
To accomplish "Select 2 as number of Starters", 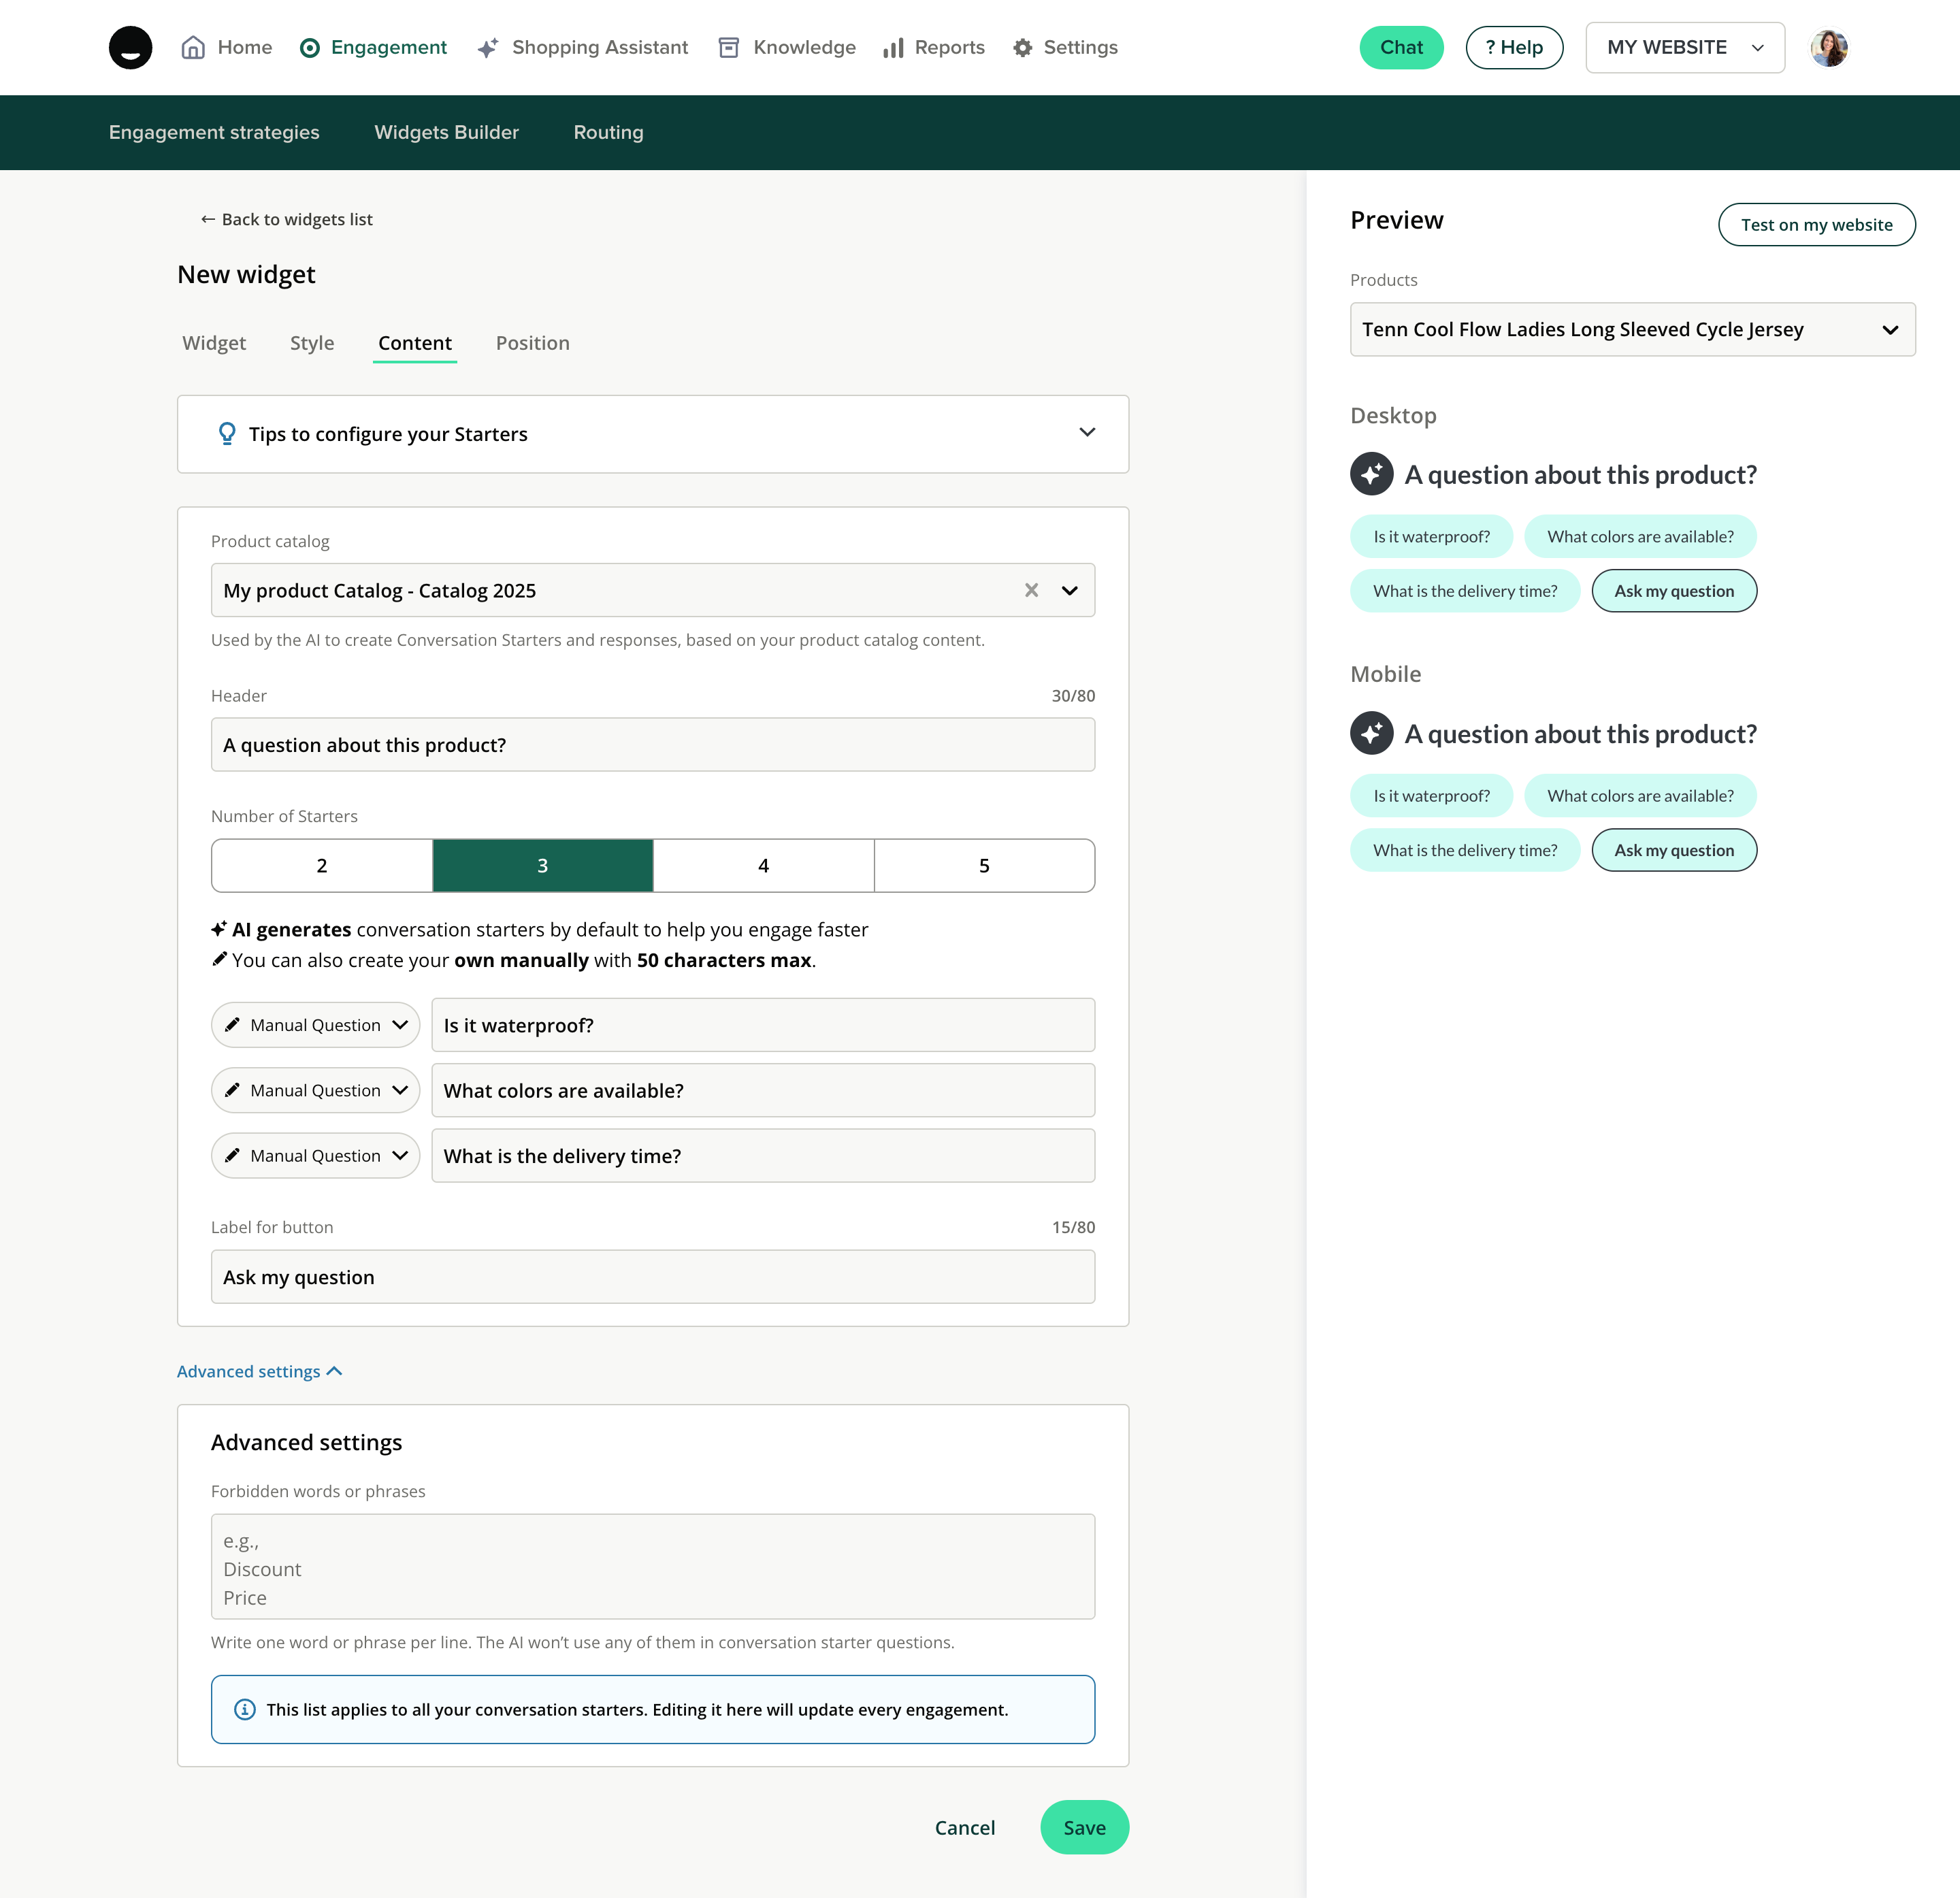I will [322, 865].
